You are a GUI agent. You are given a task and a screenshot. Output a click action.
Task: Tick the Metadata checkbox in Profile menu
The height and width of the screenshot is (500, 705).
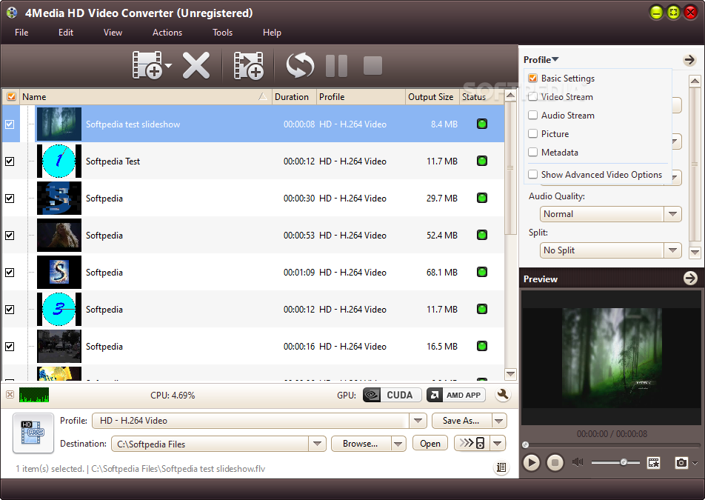click(x=532, y=152)
